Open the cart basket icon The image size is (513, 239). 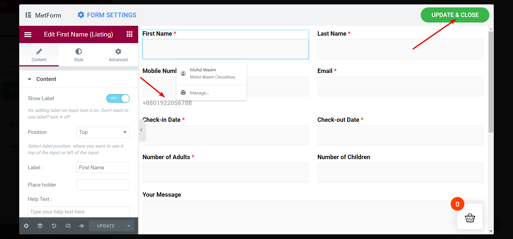(470, 218)
